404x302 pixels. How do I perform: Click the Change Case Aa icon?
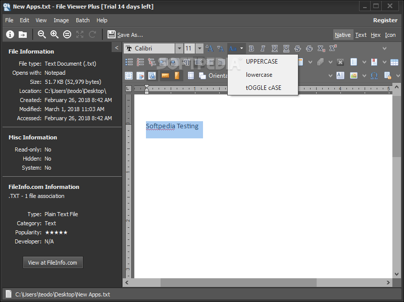[233, 48]
